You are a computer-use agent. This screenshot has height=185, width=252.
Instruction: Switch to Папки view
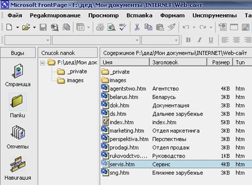[18, 106]
